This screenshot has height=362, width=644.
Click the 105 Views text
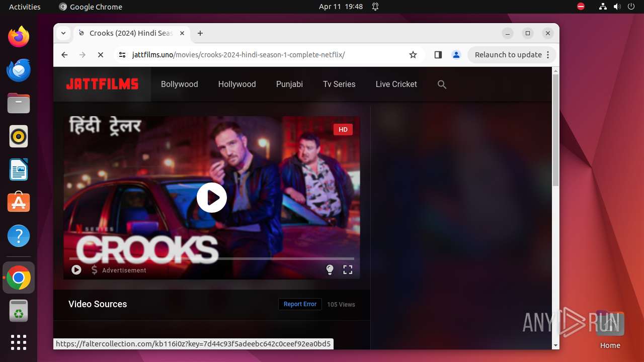[x=341, y=305]
